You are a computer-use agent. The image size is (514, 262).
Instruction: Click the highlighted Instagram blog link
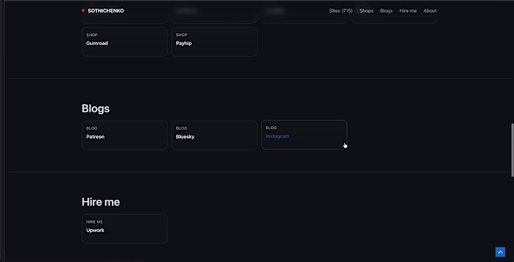click(278, 136)
